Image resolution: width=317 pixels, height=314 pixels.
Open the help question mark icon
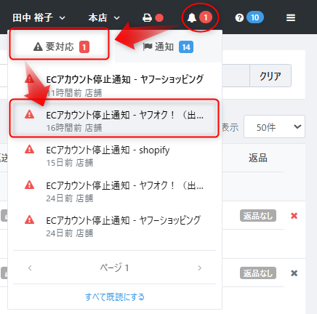point(239,17)
